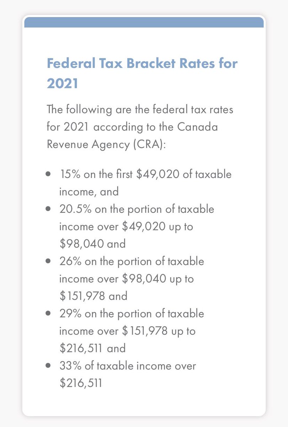This screenshot has height=427, width=288.
Task: Click the bullet dot beside the 33% item
Action: click(x=48, y=366)
